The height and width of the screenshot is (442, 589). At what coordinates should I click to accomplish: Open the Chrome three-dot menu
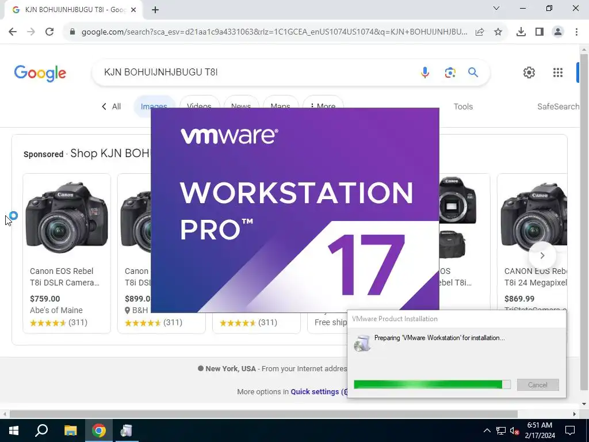coord(576,32)
